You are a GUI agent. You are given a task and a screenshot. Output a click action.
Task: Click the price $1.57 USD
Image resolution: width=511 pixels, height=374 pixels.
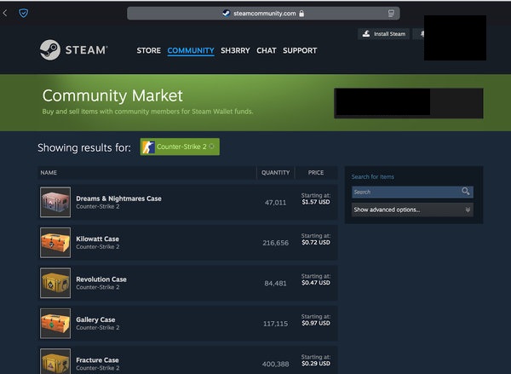coord(316,202)
